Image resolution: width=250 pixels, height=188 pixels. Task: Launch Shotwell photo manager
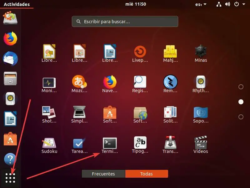point(49,112)
